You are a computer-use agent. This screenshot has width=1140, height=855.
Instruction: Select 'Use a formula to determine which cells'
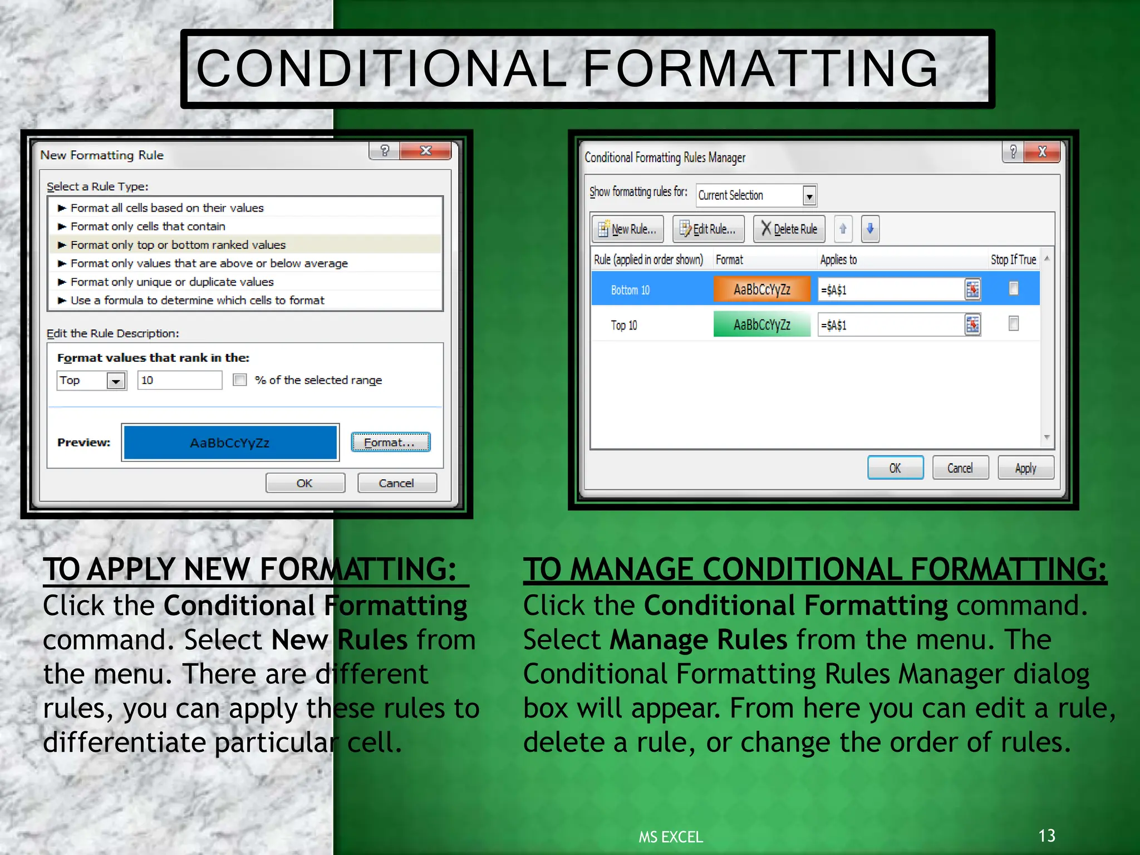click(245, 300)
